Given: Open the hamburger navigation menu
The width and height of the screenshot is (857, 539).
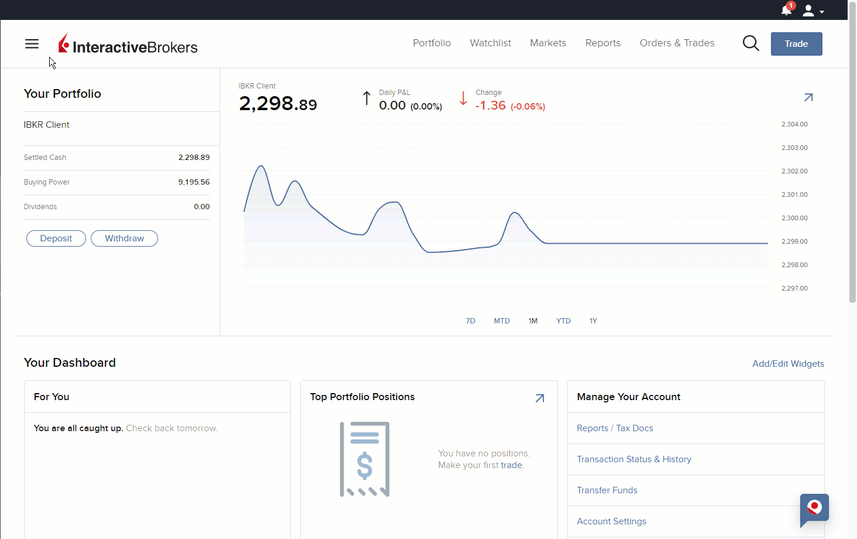Looking at the screenshot, I should 32,44.
